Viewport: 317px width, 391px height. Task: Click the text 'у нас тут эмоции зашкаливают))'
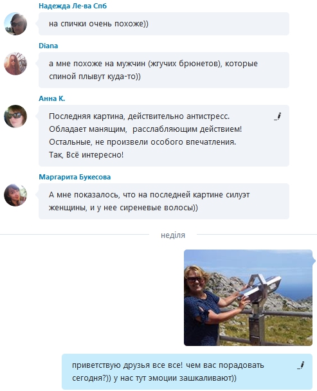pos(175,378)
